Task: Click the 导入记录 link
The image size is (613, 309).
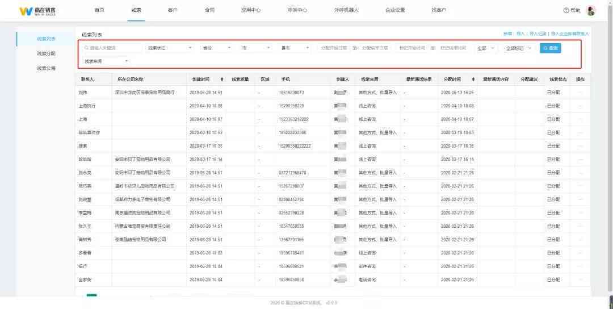Action: (538, 34)
